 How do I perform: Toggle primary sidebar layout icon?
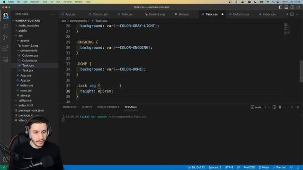[x=280, y=7]
